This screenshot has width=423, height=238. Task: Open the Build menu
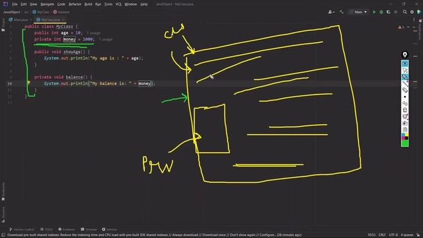(88, 5)
